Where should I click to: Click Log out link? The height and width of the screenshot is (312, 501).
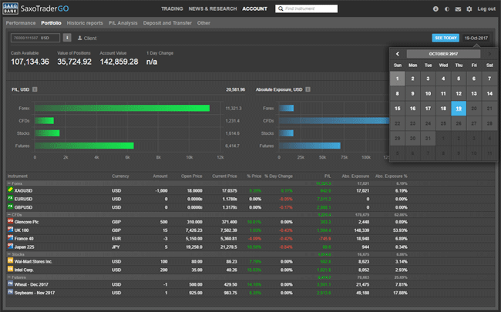pos(486,8)
